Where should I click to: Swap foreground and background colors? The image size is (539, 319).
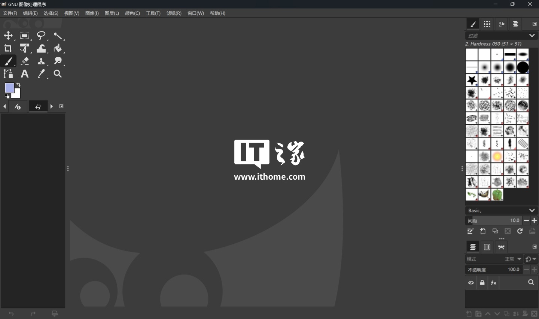[18, 85]
